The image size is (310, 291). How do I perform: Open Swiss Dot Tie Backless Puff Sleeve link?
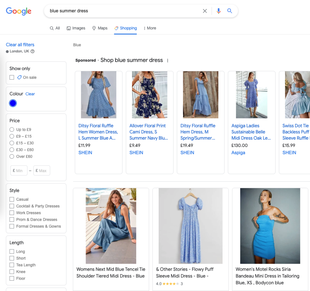[x=296, y=132]
